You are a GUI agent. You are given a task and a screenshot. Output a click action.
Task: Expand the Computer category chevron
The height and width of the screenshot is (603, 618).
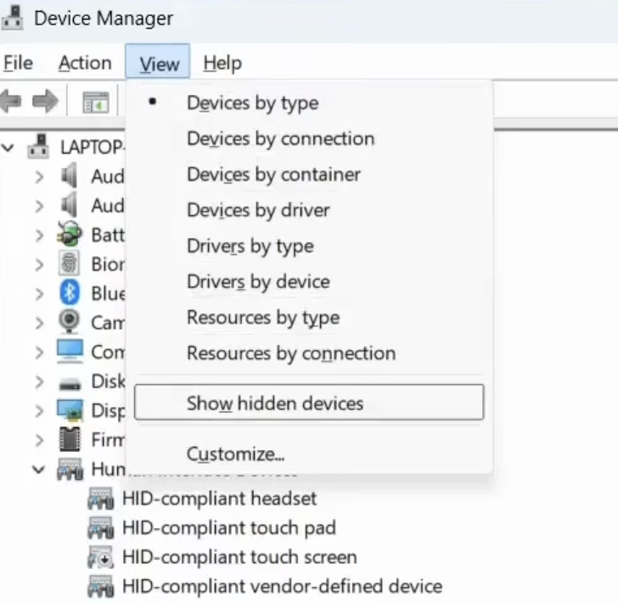click(39, 352)
